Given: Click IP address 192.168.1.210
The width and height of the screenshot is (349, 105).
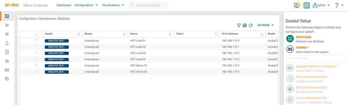Looking at the screenshot, I should (230, 40).
